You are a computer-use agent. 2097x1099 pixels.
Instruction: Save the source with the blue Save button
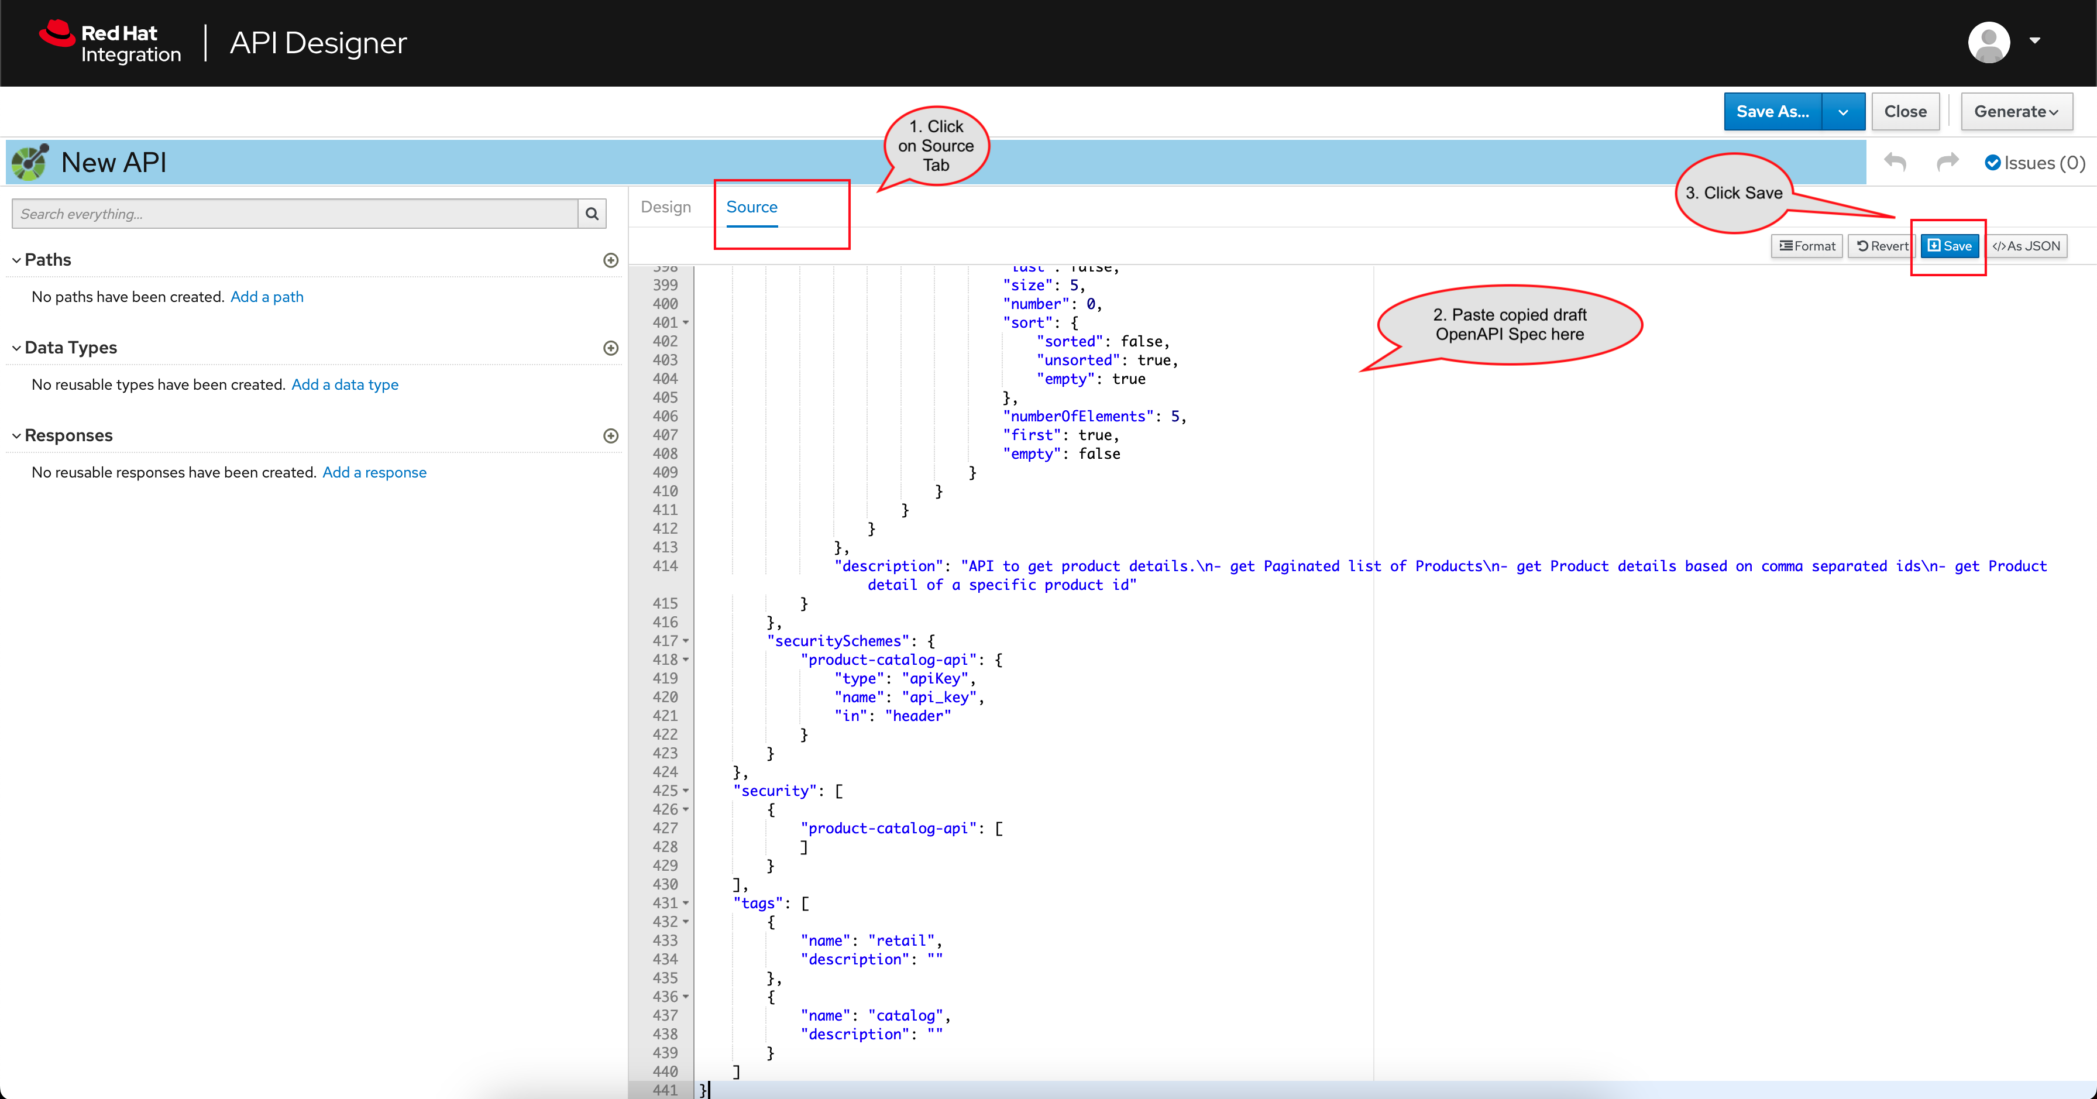click(x=1950, y=246)
